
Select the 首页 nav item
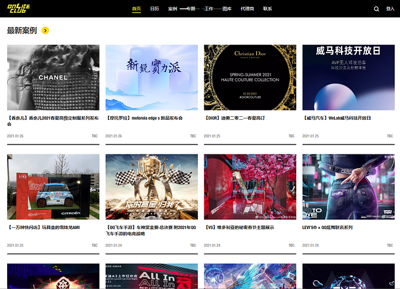click(x=137, y=9)
